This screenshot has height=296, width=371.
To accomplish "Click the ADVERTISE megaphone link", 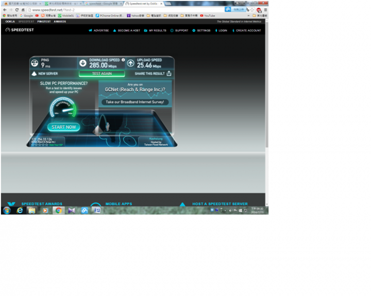I will [x=98, y=30].
